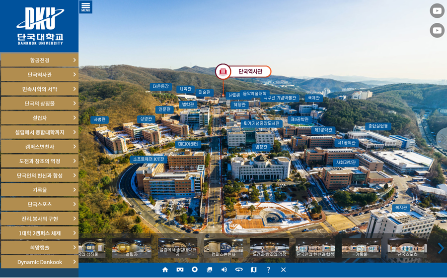Open help question mark icon
The image size is (447, 278).
268,270
